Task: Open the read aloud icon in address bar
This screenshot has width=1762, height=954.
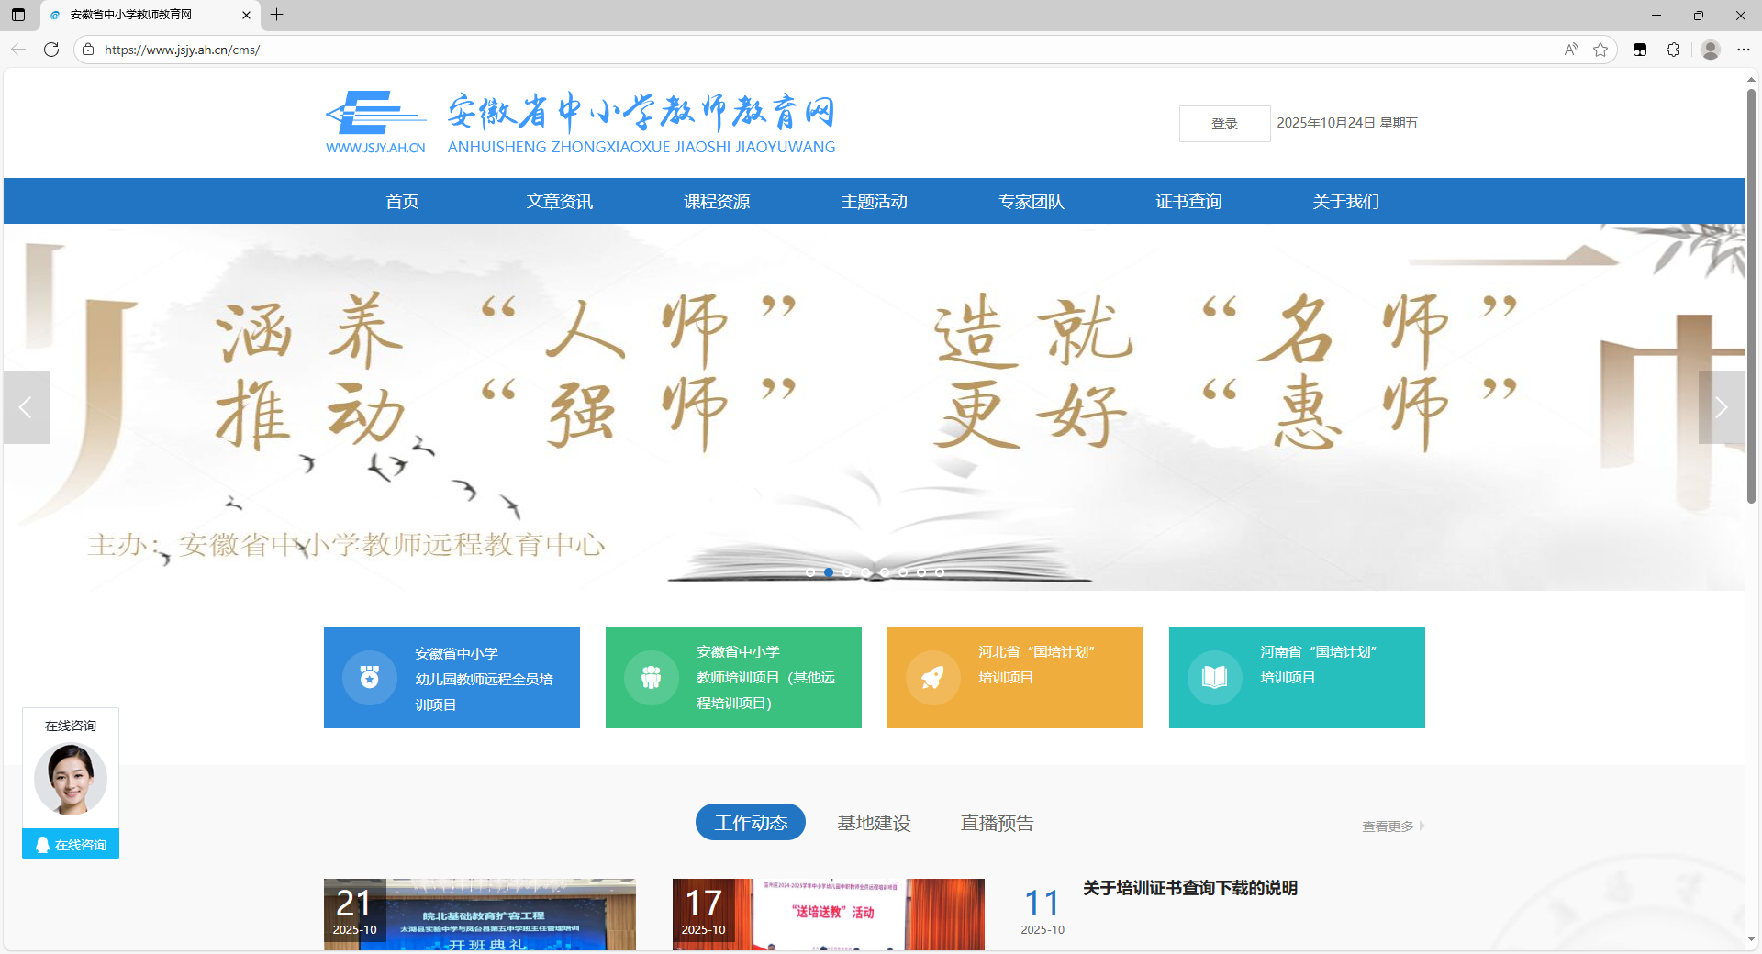Action: click(1571, 50)
